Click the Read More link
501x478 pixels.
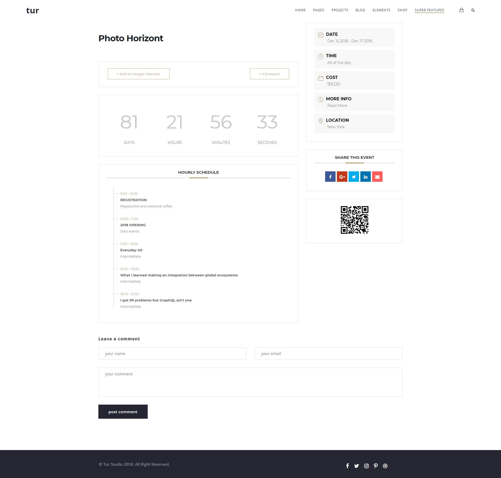point(337,106)
